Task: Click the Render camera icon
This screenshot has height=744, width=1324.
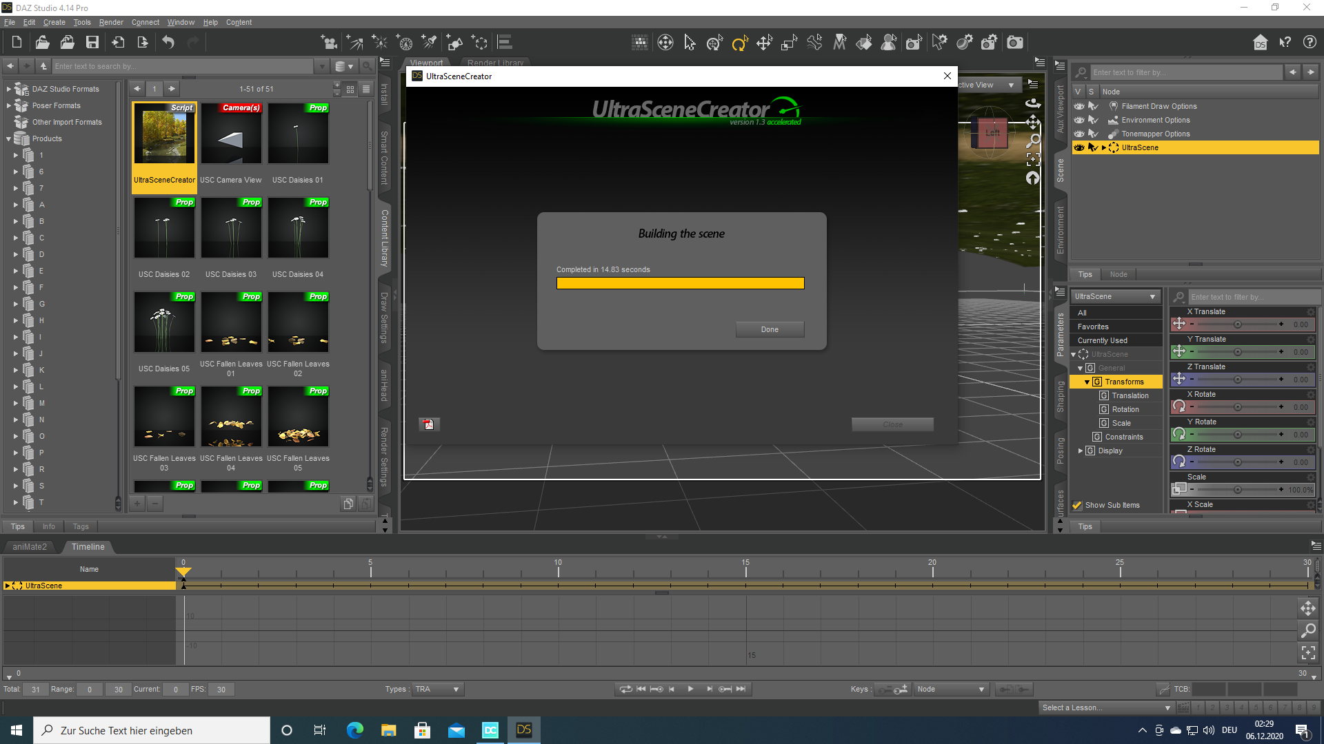Action: pos(1014,43)
